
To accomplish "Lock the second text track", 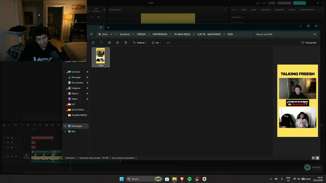I will point(8,142).
